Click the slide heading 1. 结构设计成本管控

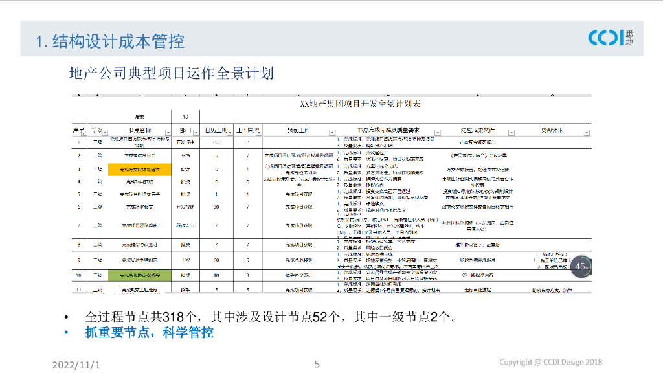(x=110, y=41)
